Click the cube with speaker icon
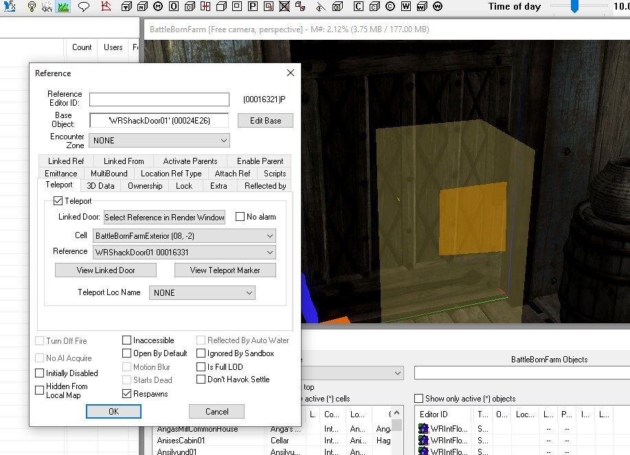This screenshot has height=455, width=630. [338, 6]
